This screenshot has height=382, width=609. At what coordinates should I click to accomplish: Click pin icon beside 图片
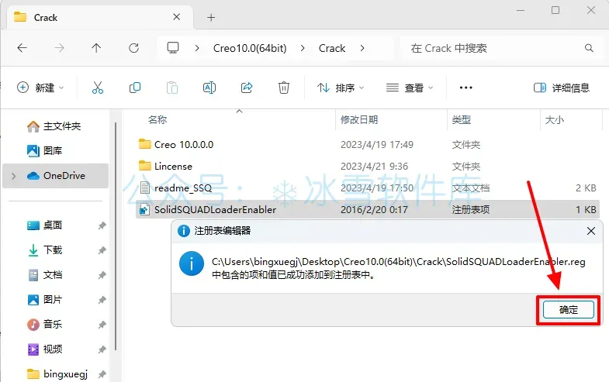point(102,300)
